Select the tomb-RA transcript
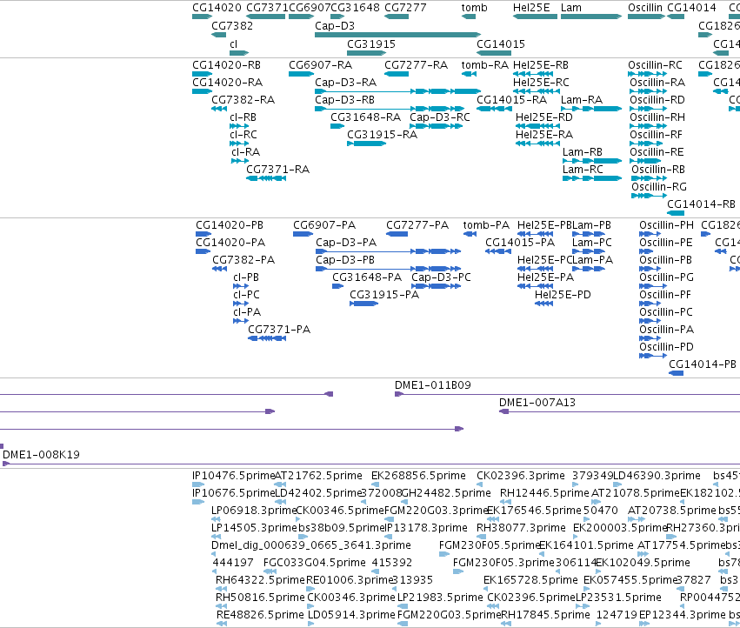 coord(469,74)
